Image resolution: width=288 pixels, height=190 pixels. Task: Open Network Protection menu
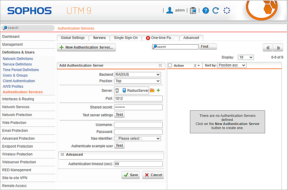coord(17,115)
